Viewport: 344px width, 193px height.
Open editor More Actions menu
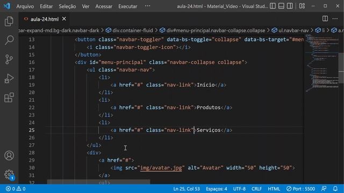click(335, 19)
